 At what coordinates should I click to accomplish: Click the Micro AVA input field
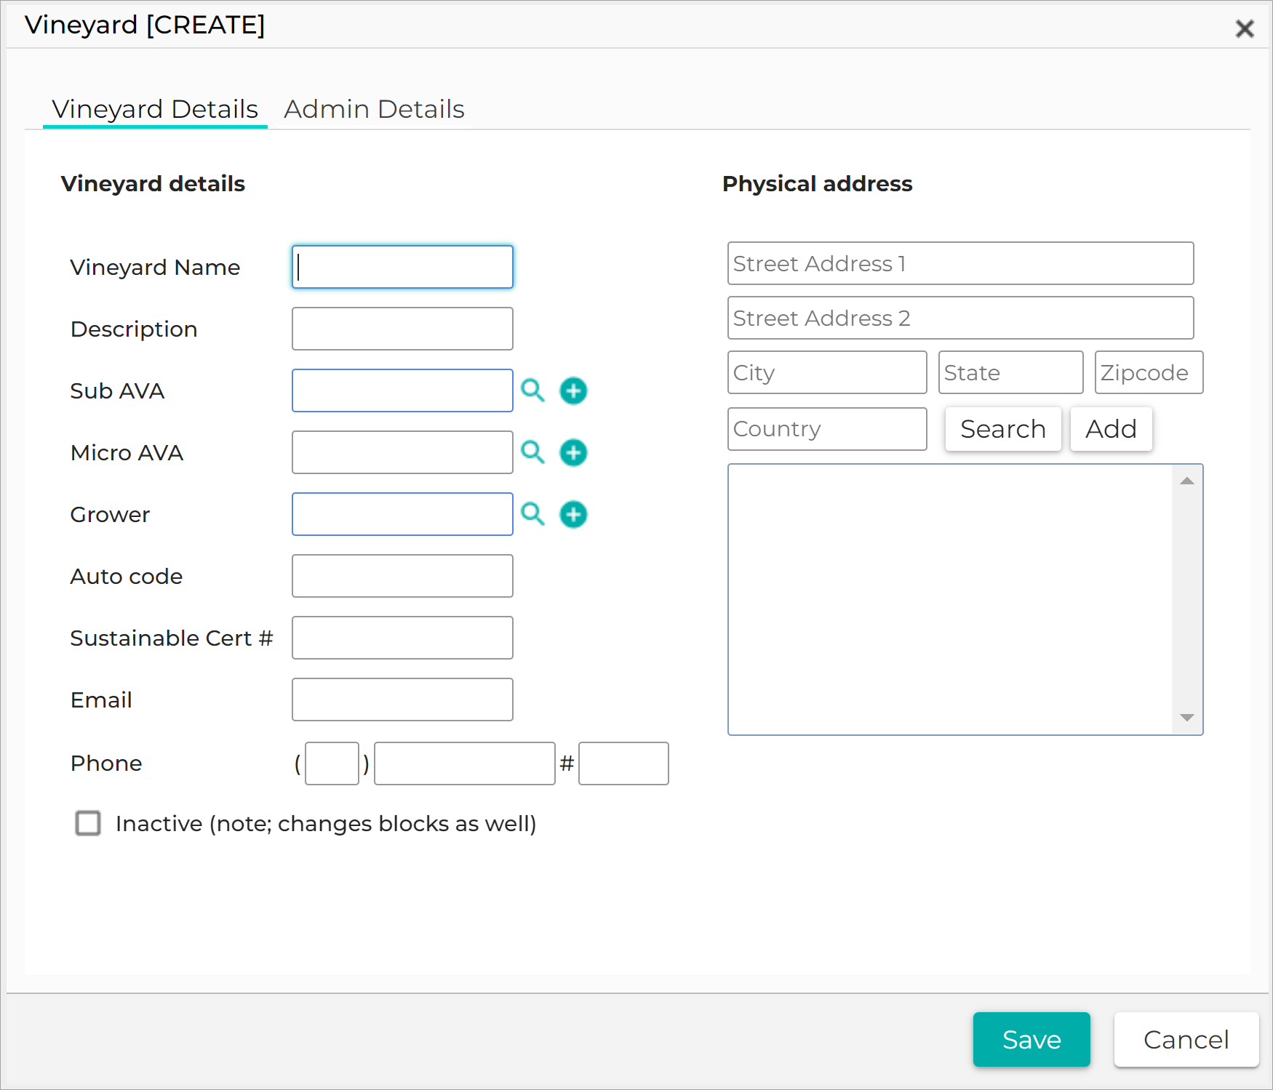402,452
